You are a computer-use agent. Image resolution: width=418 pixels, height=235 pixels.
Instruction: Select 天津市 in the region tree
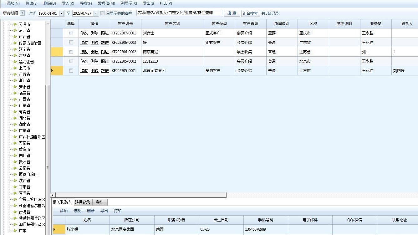click(x=24, y=24)
